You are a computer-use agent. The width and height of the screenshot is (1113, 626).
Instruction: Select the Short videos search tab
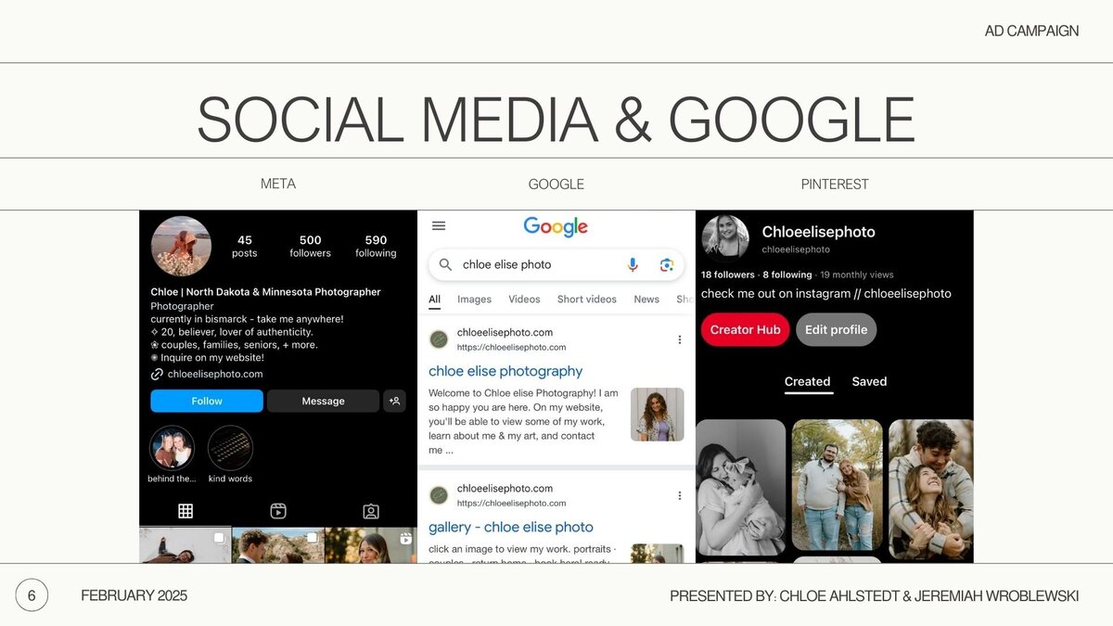click(587, 300)
